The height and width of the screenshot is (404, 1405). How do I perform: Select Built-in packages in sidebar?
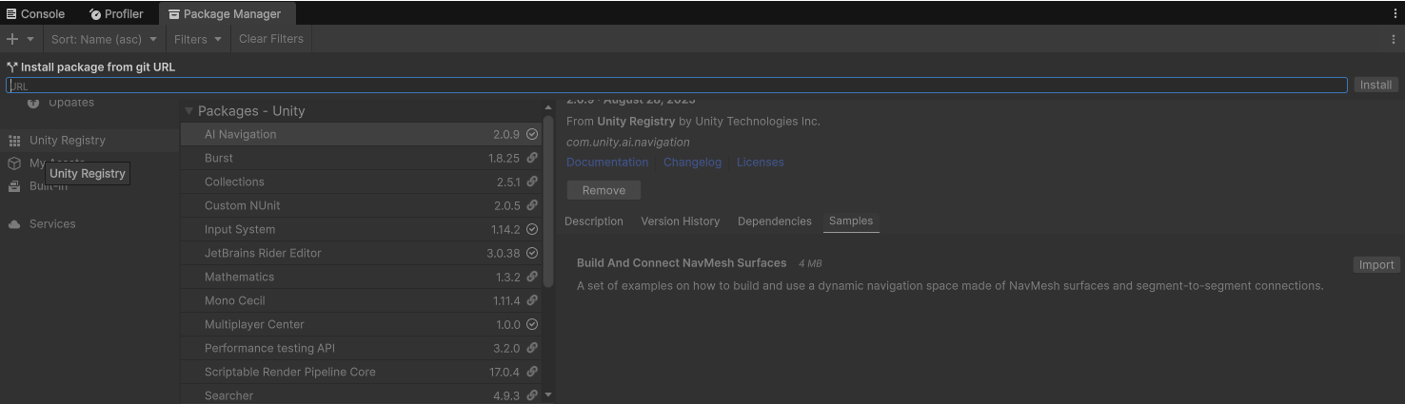coord(89,185)
